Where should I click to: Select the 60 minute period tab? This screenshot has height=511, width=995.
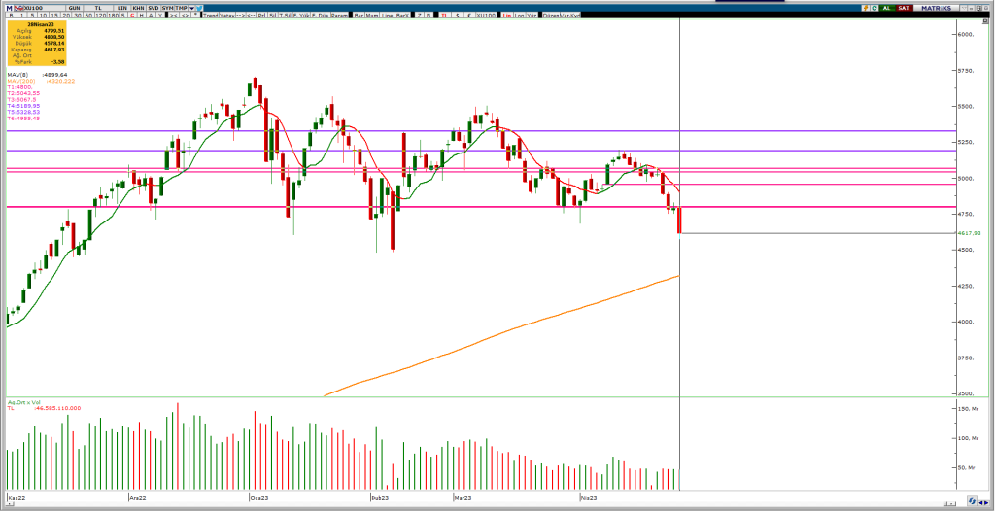pyautogui.click(x=89, y=16)
